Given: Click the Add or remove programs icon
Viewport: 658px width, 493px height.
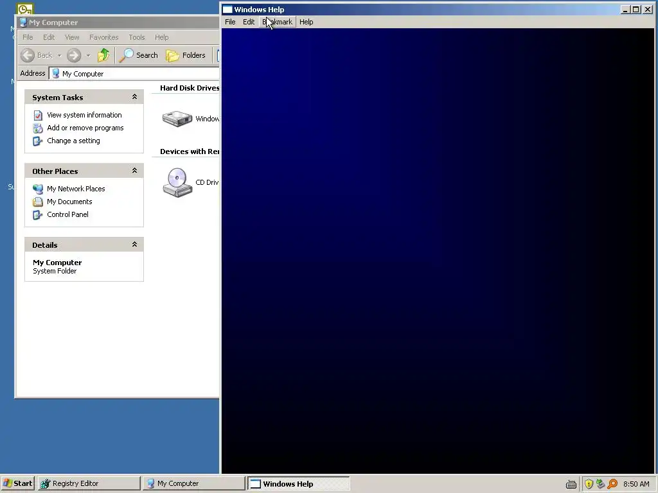Looking at the screenshot, I should coord(38,128).
